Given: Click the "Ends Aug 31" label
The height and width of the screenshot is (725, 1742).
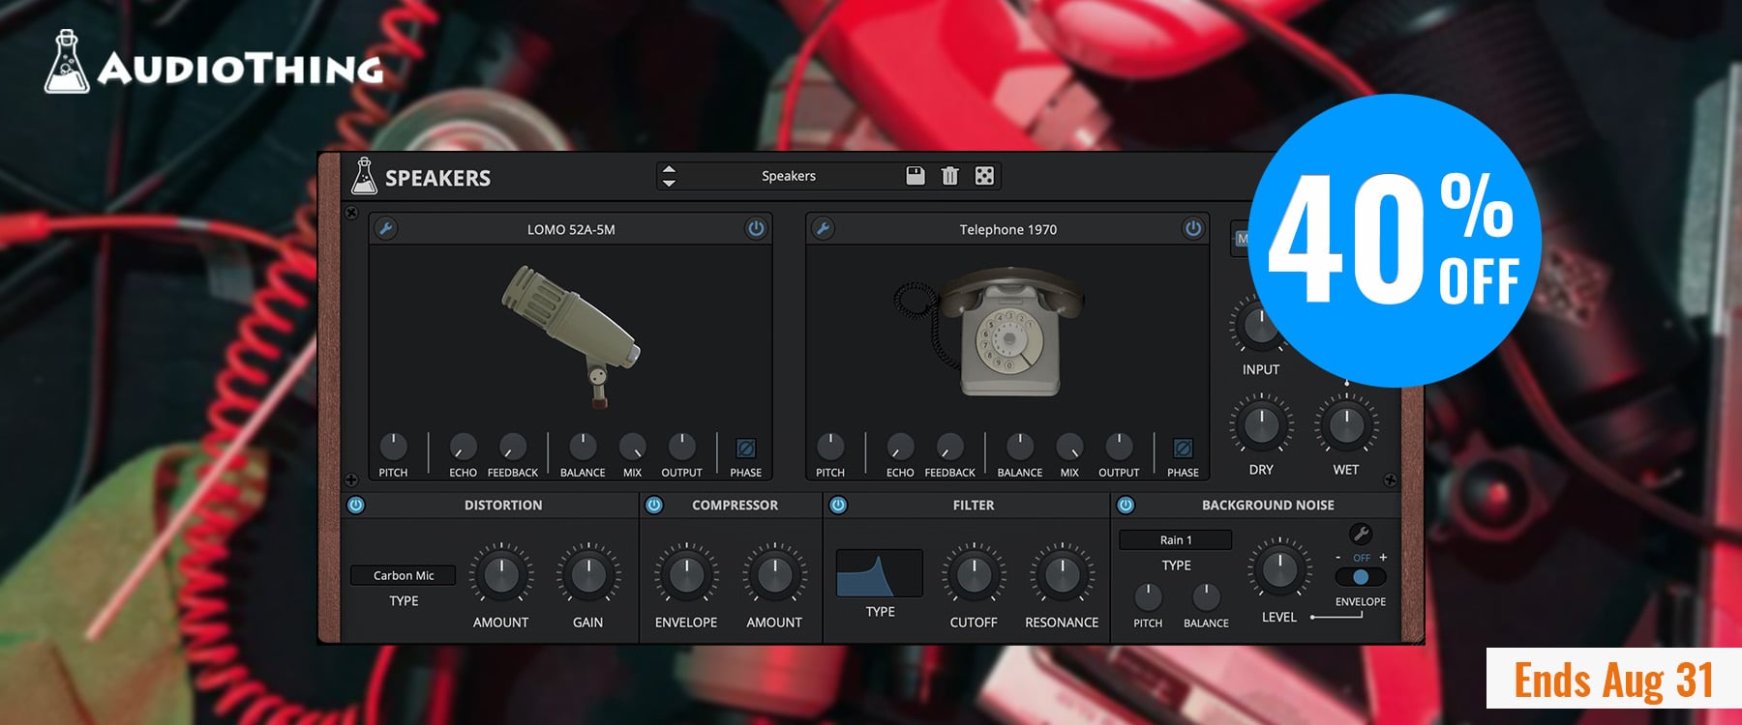Looking at the screenshot, I should (1613, 680).
